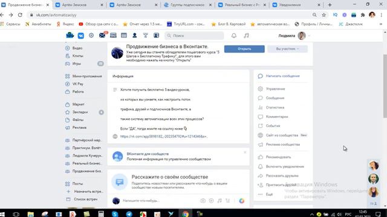
Task: Click the target circle icon in header
Action: 91,36
